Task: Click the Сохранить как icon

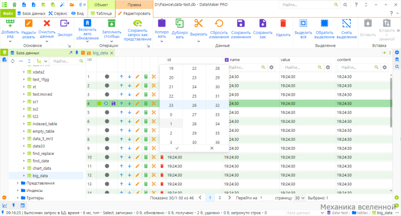Action: click(x=263, y=23)
